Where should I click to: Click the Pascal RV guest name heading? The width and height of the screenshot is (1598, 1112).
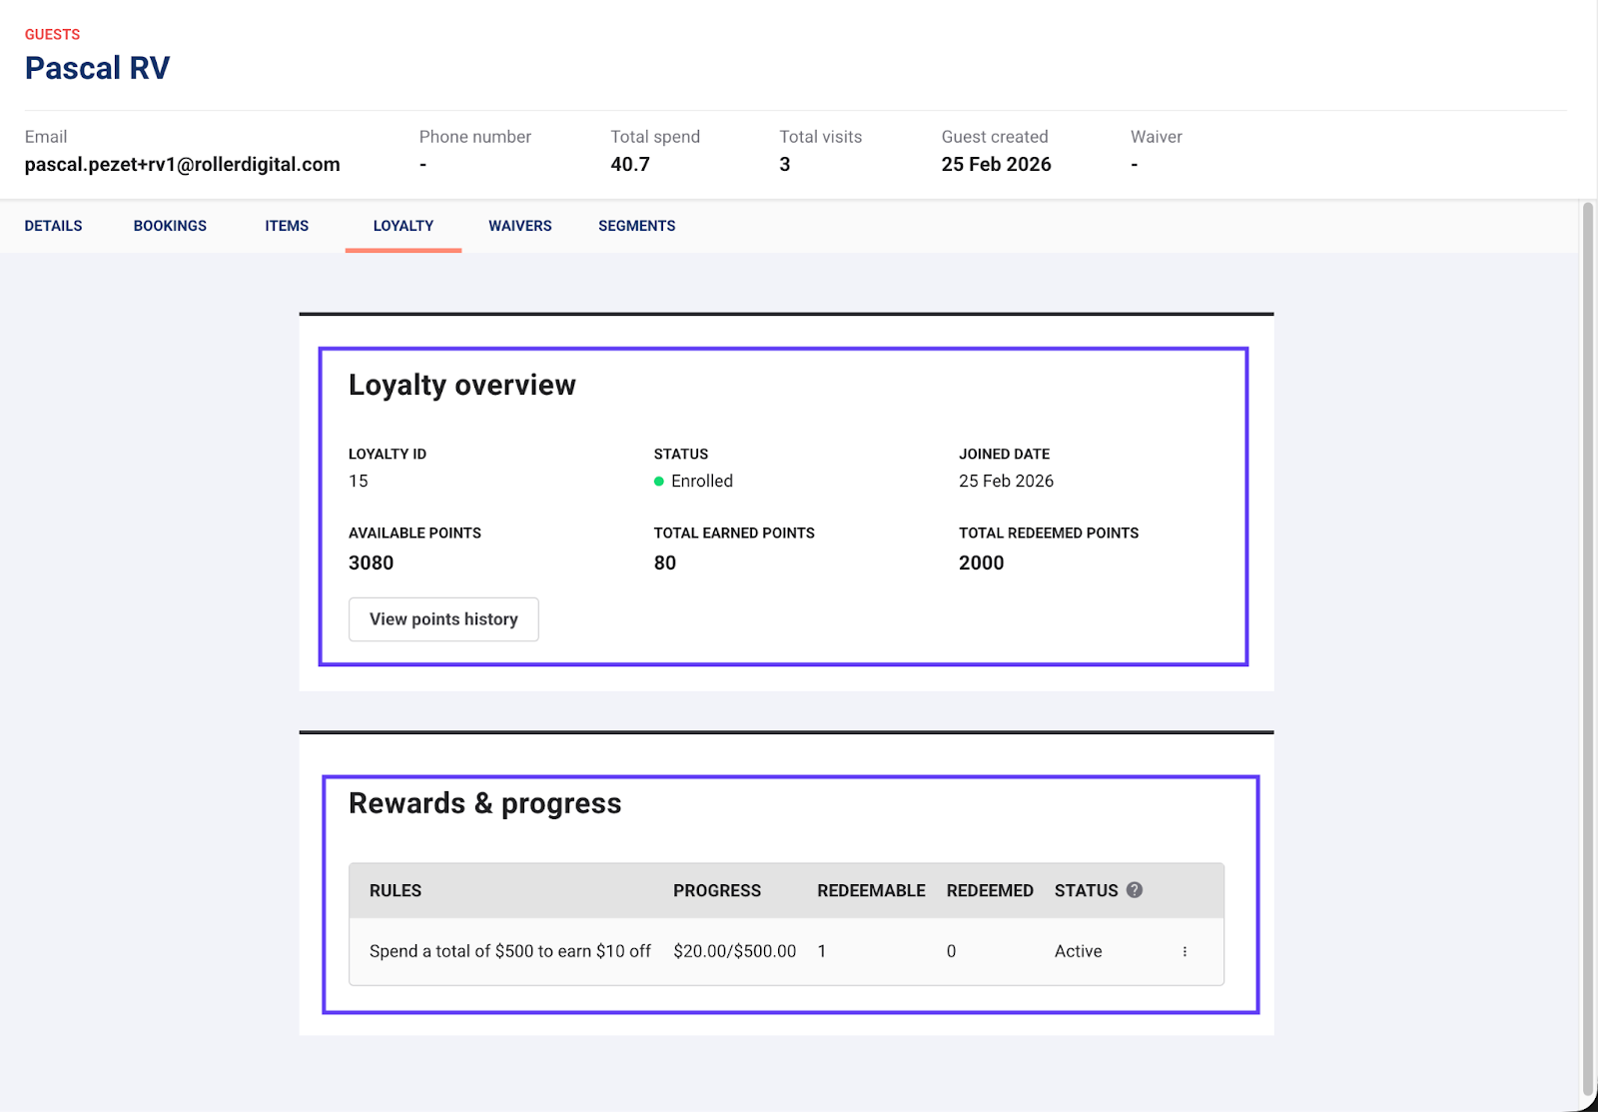pos(98,68)
